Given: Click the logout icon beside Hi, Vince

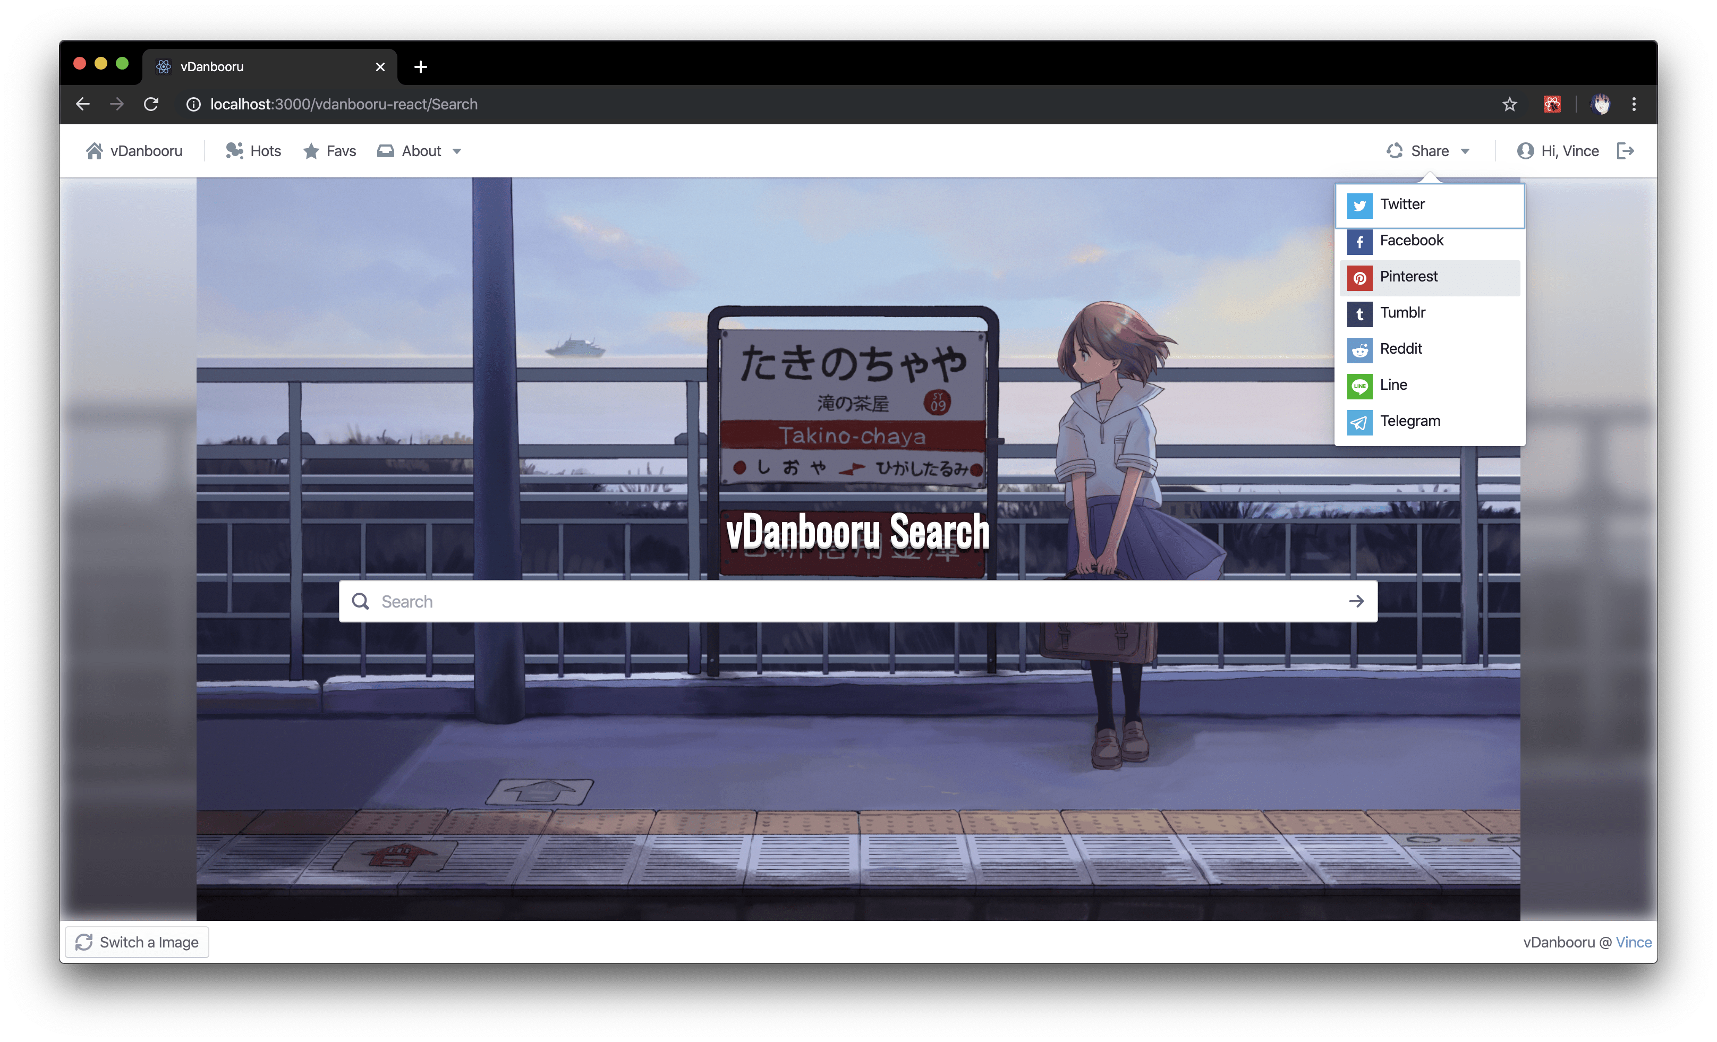Looking at the screenshot, I should pos(1625,151).
